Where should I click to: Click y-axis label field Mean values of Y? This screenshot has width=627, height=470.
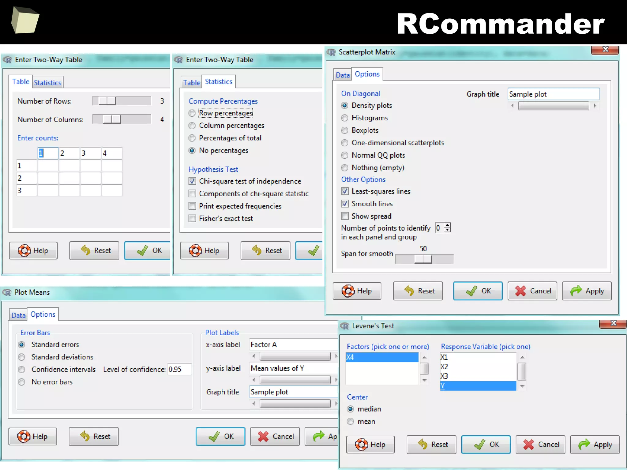click(293, 368)
